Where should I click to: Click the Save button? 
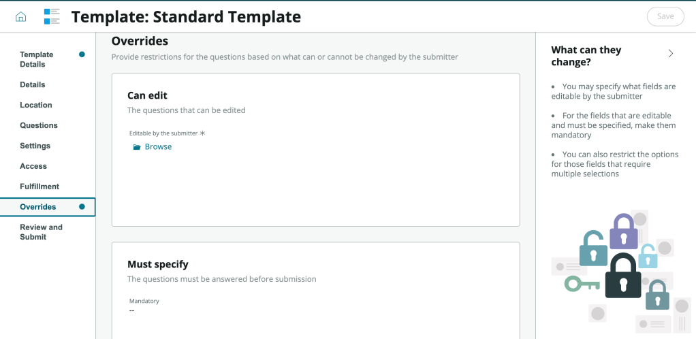point(665,16)
